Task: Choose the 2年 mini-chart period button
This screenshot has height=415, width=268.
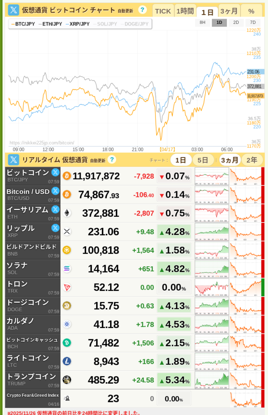Action: (252, 160)
